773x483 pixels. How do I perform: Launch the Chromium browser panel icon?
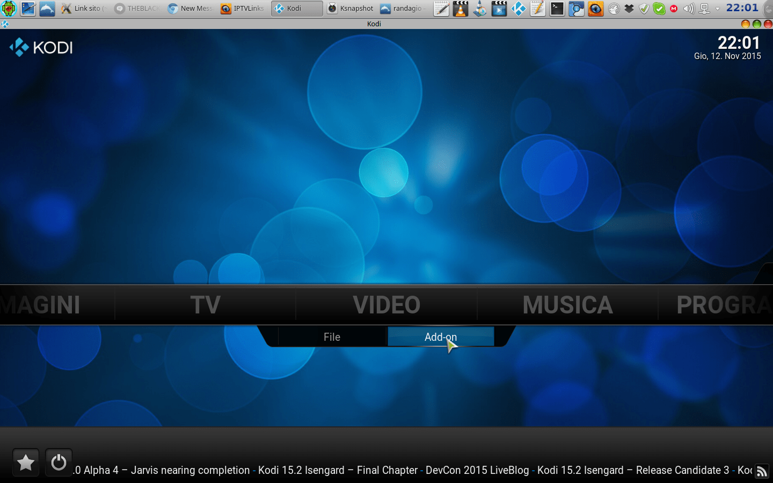point(577,8)
